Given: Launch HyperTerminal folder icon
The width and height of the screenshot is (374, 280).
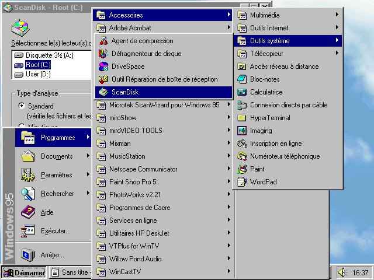Looking at the screenshot, I should pyautogui.click(x=242, y=118).
